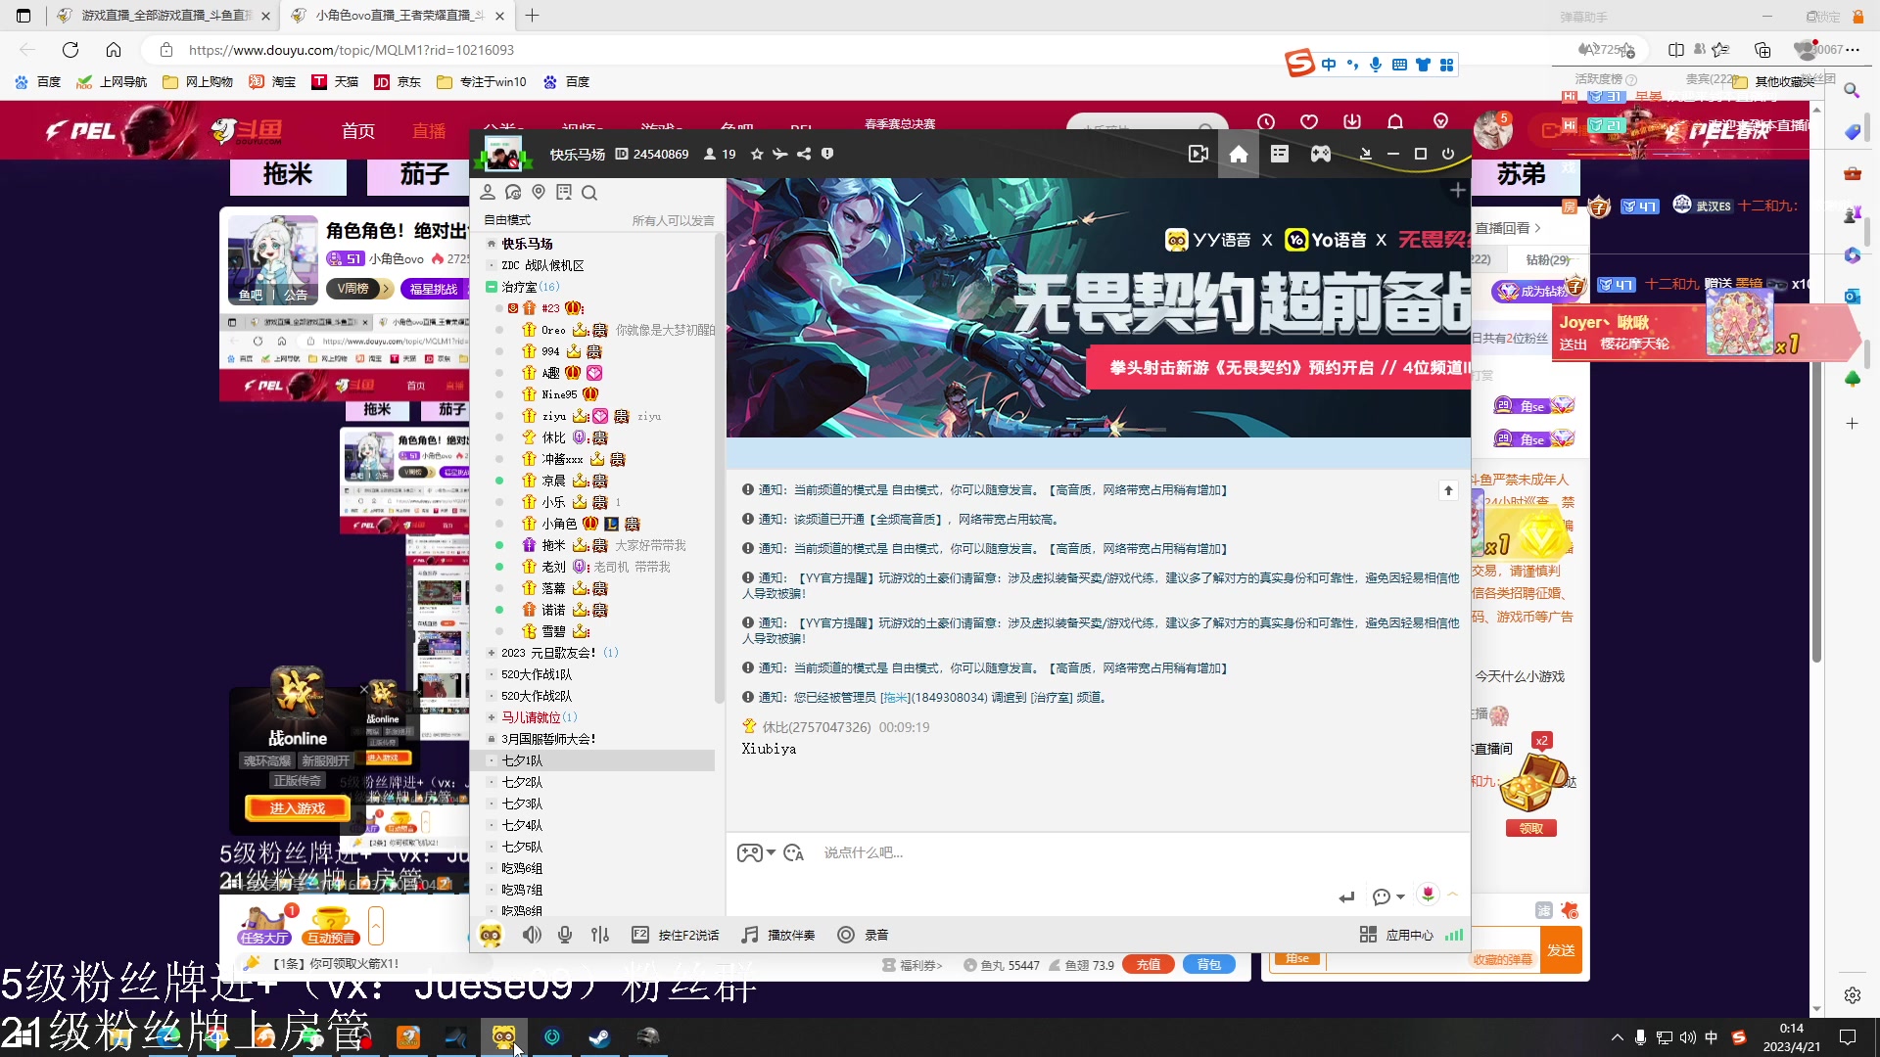Image resolution: width=1880 pixels, height=1057 pixels.
Task: Toggle push-to-talk 按住F2说话 mode
Action: click(676, 935)
